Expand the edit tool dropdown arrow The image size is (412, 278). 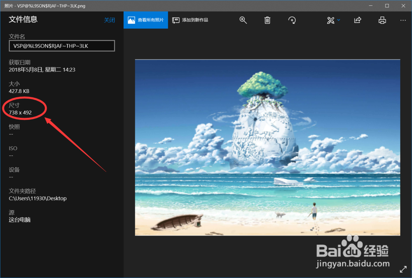coord(339,20)
